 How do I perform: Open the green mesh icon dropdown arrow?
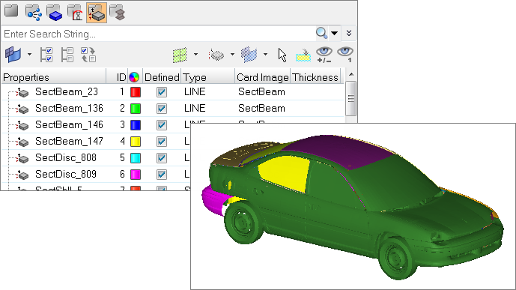coord(195,54)
